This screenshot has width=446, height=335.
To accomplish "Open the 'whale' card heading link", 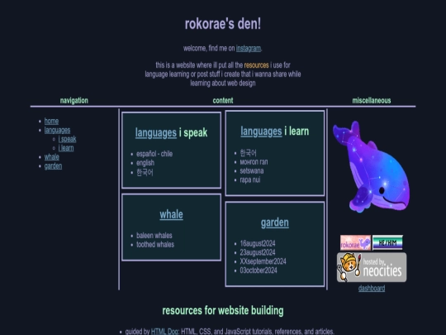I will tap(171, 214).
